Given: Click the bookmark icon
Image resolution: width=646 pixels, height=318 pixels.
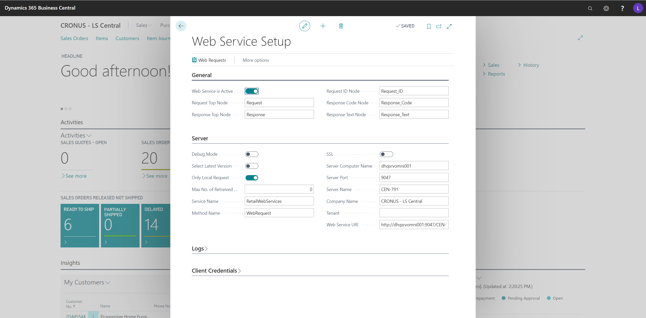Looking at the screenshot, I should [x=429, y=26].
